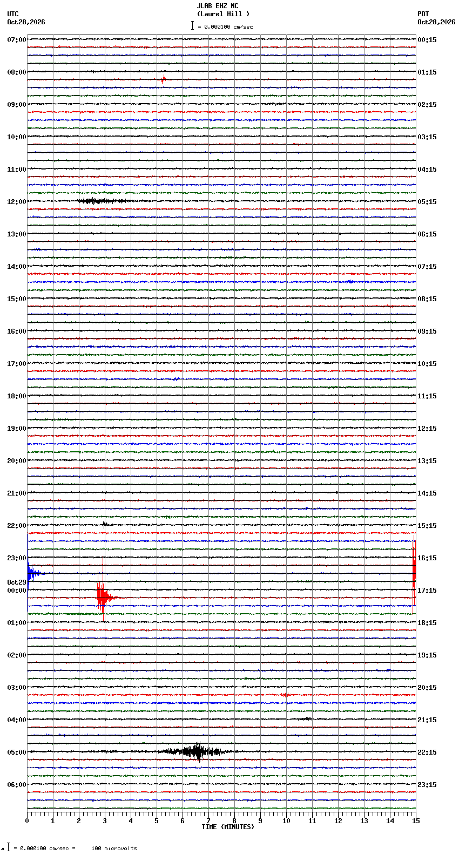This screenshot has width=459, height=855.
Task: Click the Oct29 date label on left
Action: [x=17, y=582]
